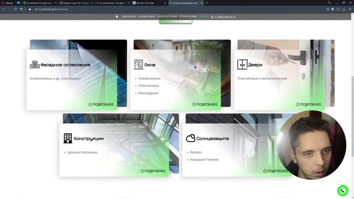
Task: Click the site home icon in navigation
Action: coord(117,17)
